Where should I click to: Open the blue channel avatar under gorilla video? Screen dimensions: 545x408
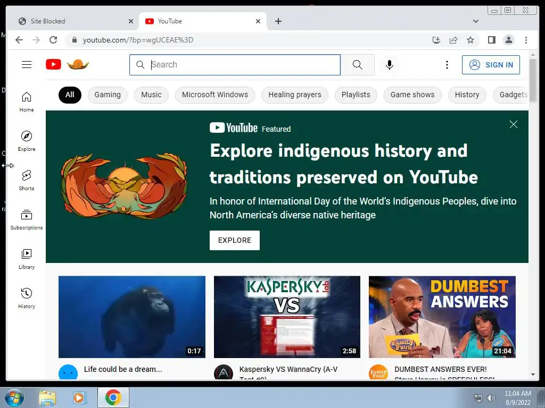click(68, 372)
